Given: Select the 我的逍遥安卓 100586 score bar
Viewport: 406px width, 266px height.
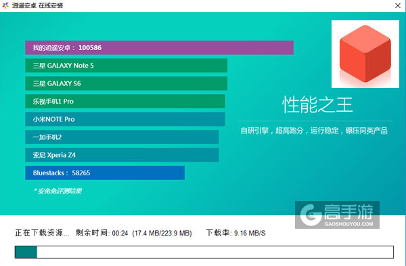Looking at the screenshot, I should pyautogui.click(x=159, y=47).
